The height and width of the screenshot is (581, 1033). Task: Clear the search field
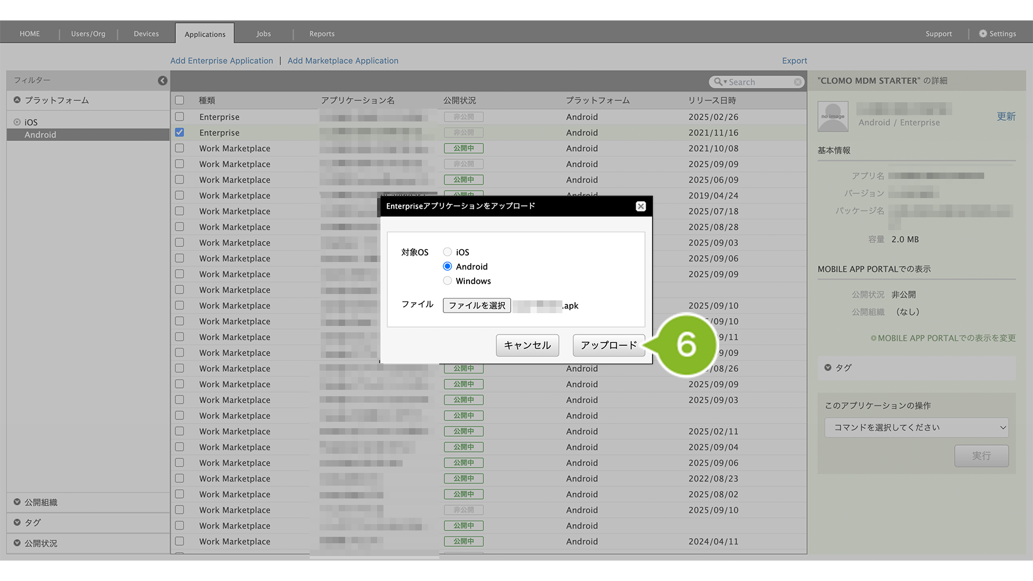coord(798,82)
